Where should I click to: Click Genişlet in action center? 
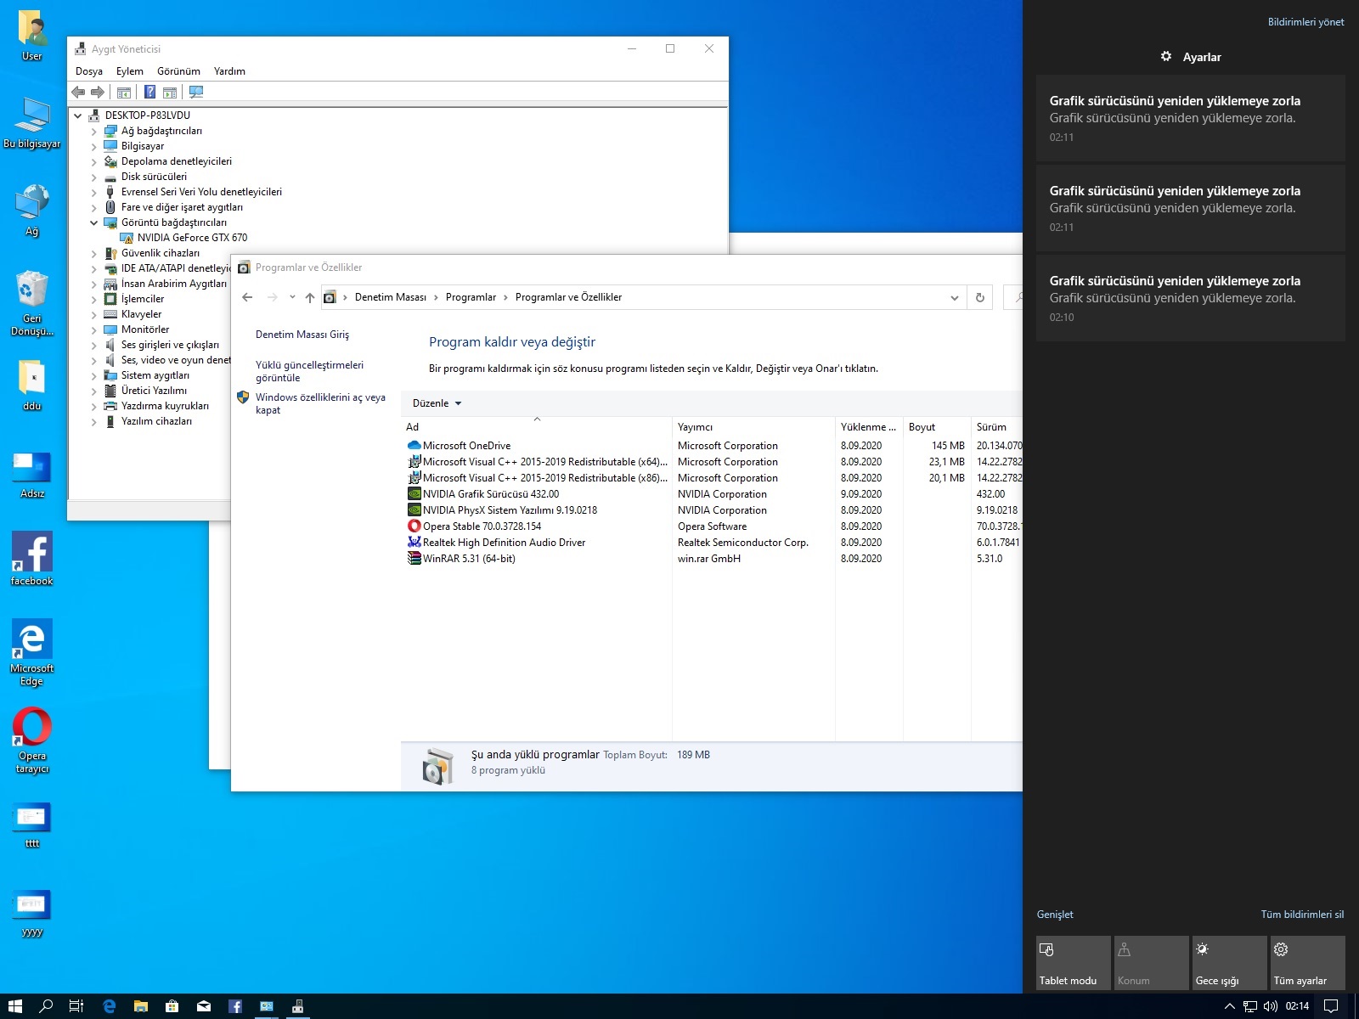(1055, 915)
